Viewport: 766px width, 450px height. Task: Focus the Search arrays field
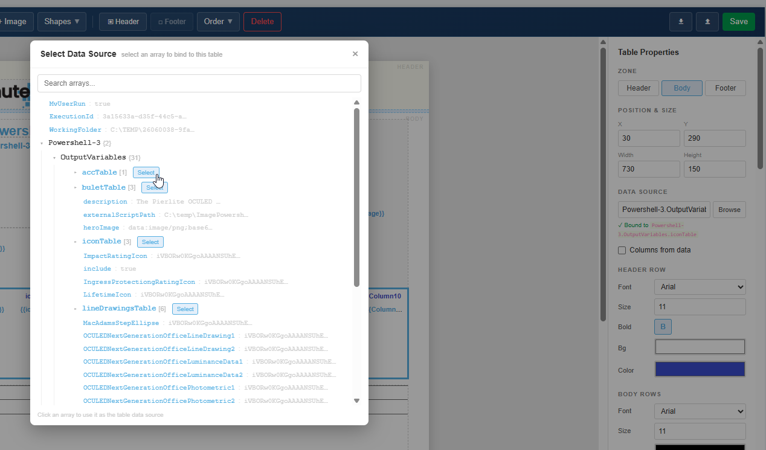pyautogui.click(x=199, y=83)
